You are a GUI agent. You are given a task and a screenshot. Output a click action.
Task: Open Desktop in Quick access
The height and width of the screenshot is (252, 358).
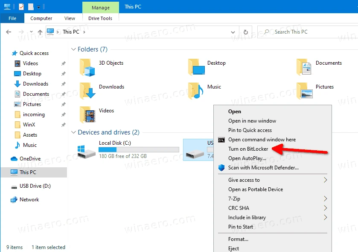[x=32, y=74]
